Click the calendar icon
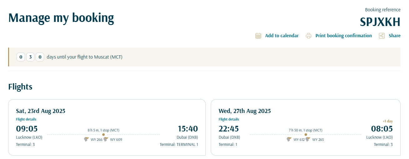409x159 pixels. coord(258,36)
